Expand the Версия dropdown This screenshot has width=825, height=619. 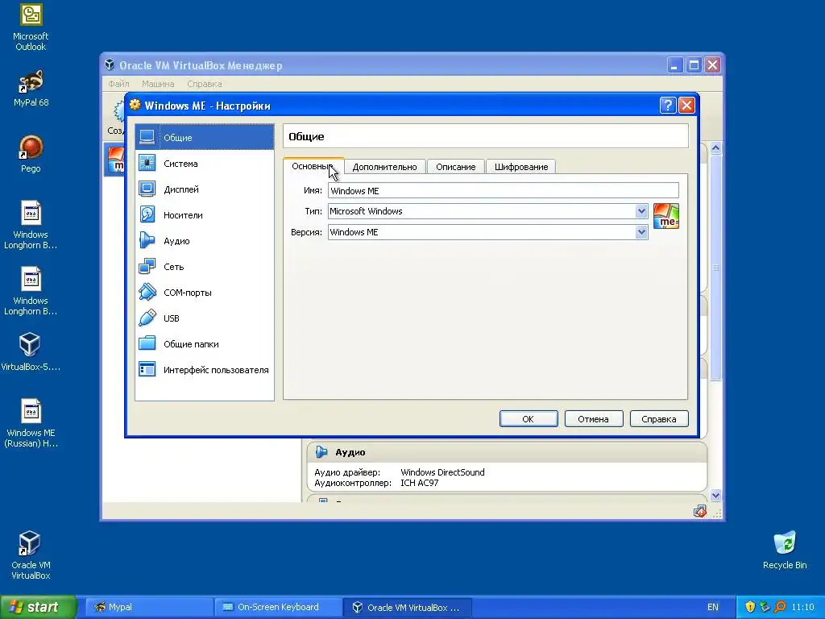(641, 232)
